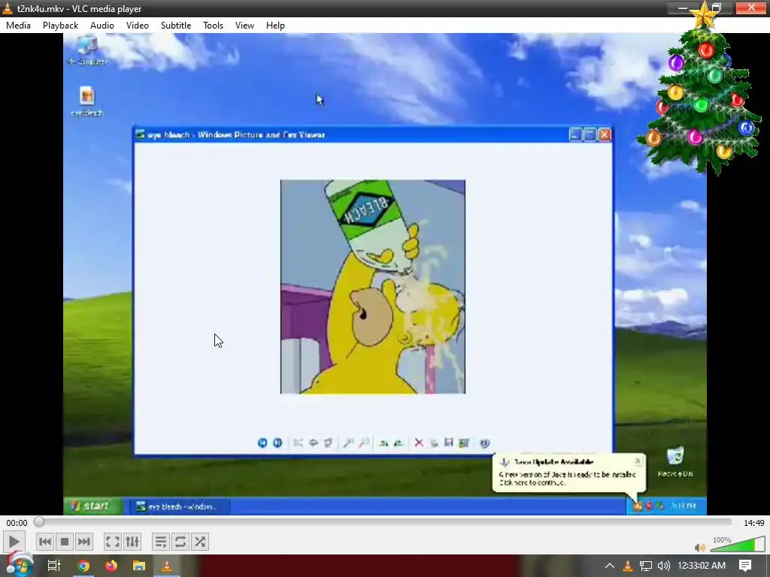Image resolution: width=770 pixels, height=577 pixels.
Task: Open the system volume tray icon
Action: (x=663, y=566)
